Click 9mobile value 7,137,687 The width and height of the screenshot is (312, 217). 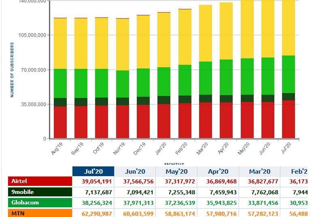click(x=98, y=193)
